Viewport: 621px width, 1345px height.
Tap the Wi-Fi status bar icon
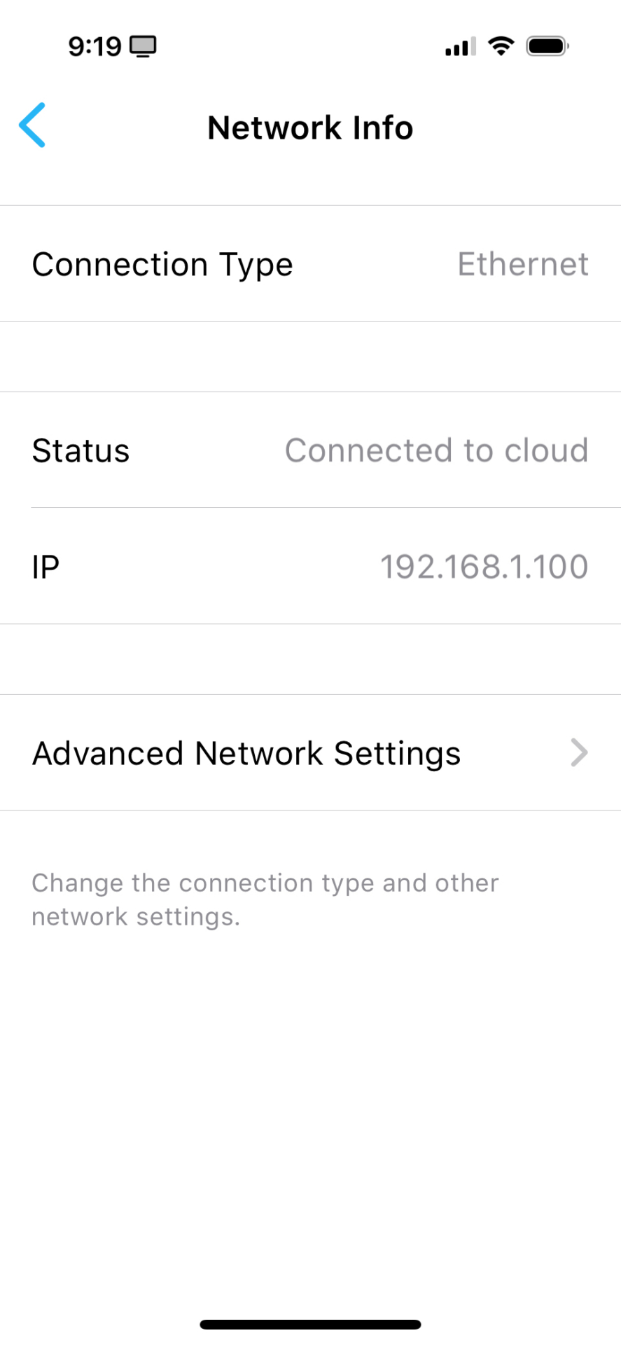click(x=501, y=46)
